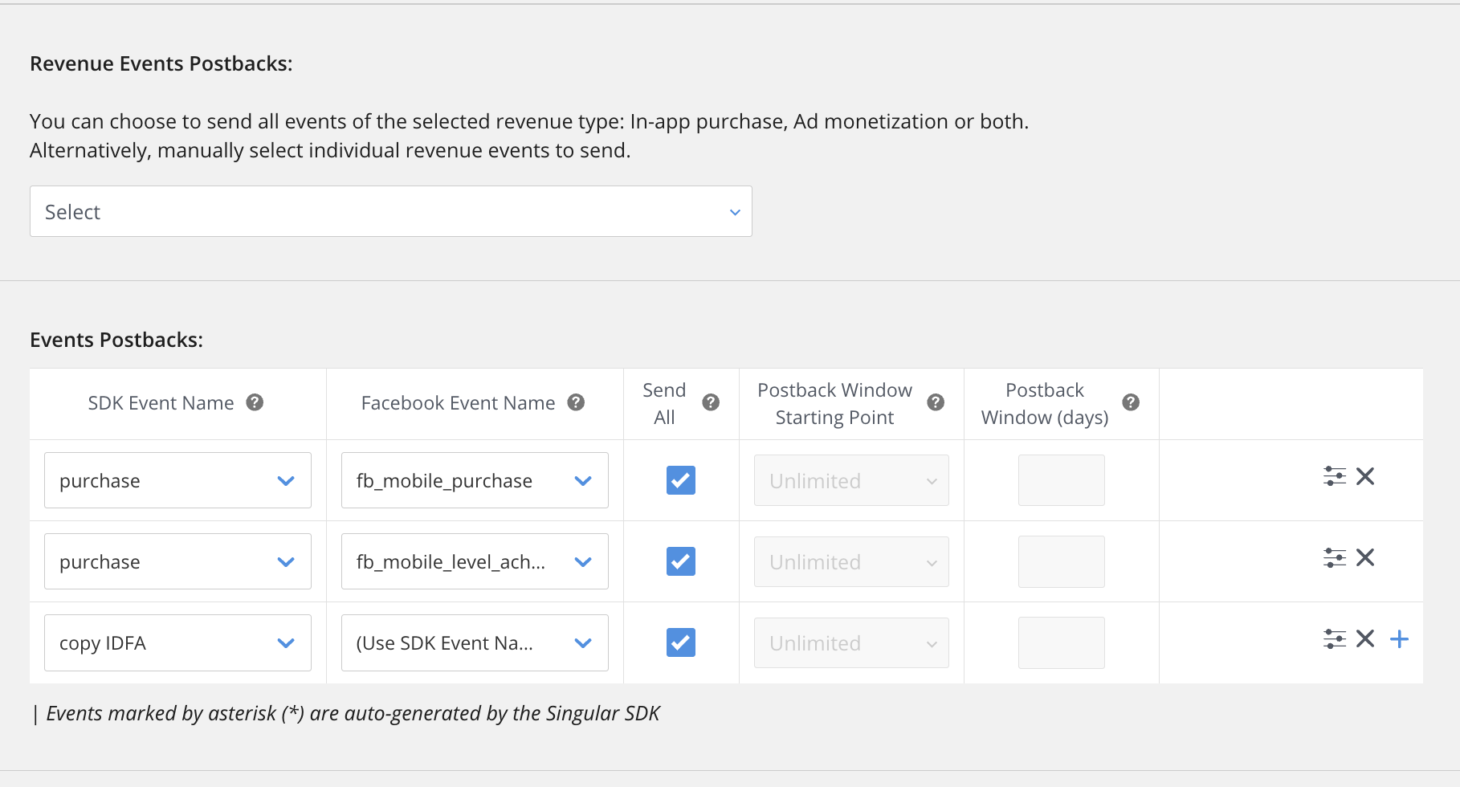The width and height of the screenshot is (1460, 787).
Task: Expand the fb_mobile_level_ach... Facebook event dropdown
Action: pyautogui.click(x=474, y=561)
